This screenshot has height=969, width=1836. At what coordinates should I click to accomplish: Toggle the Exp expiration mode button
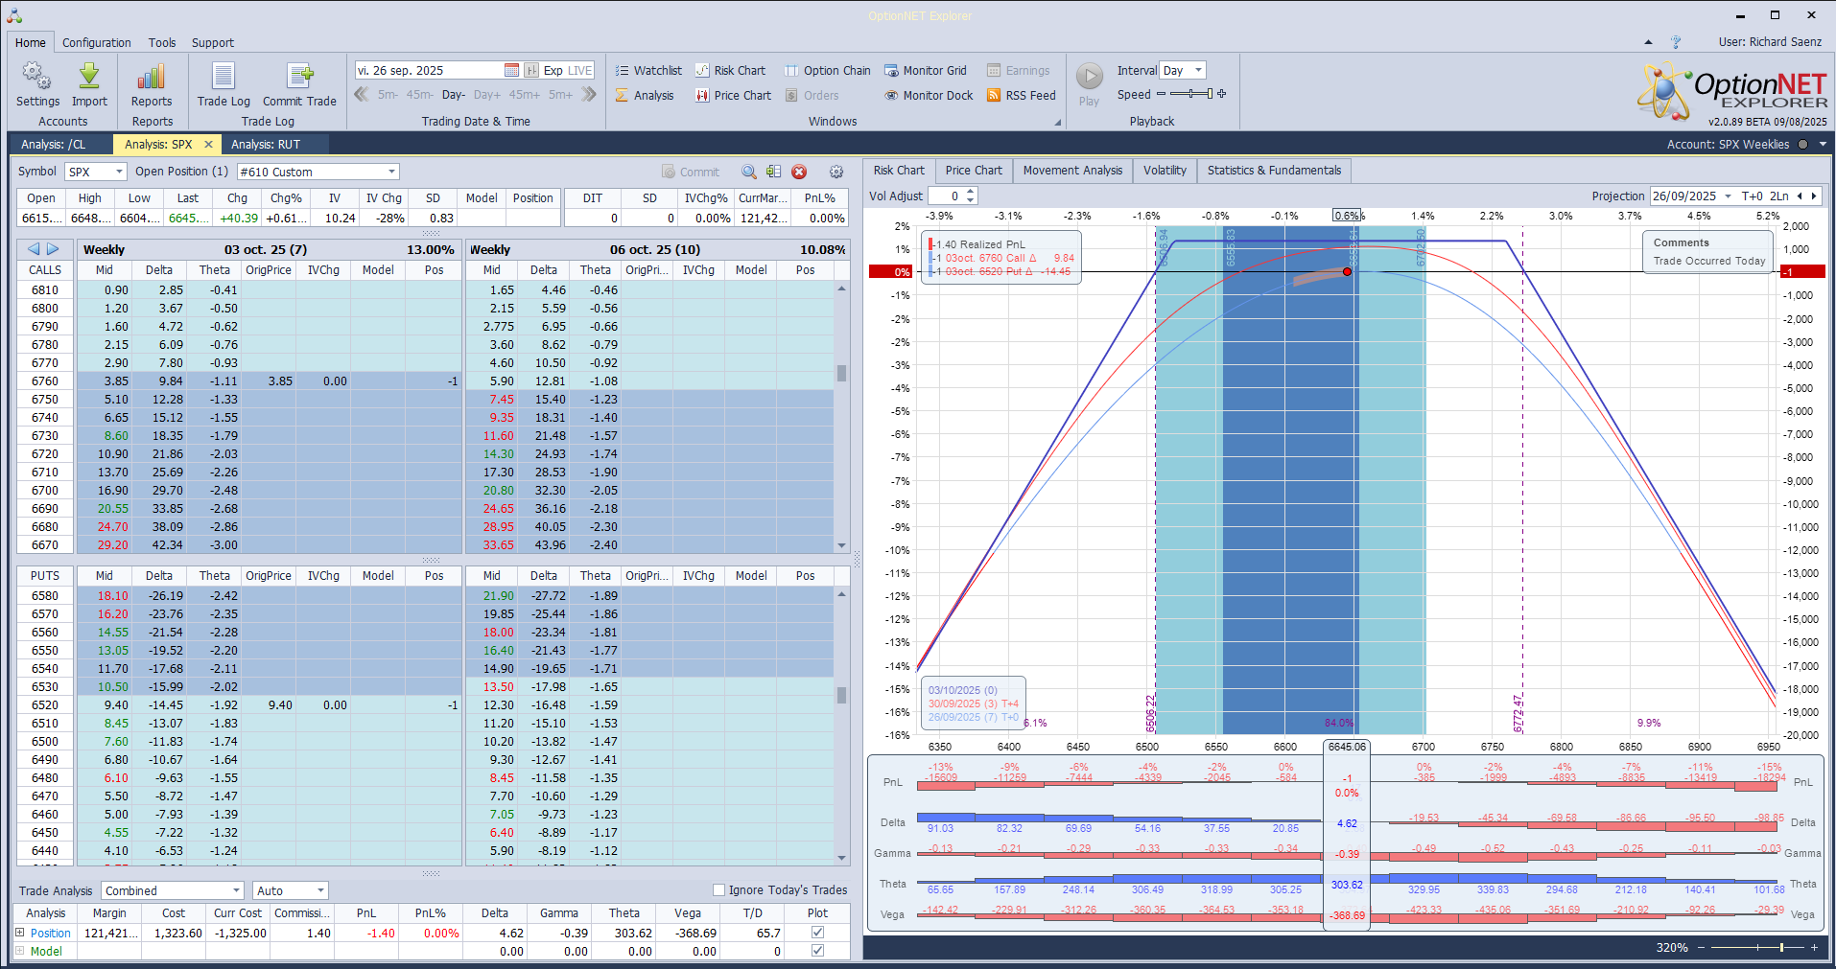click(553, 70)
